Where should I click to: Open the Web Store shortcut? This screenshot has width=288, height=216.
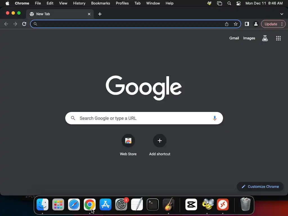tap(128, 145)
